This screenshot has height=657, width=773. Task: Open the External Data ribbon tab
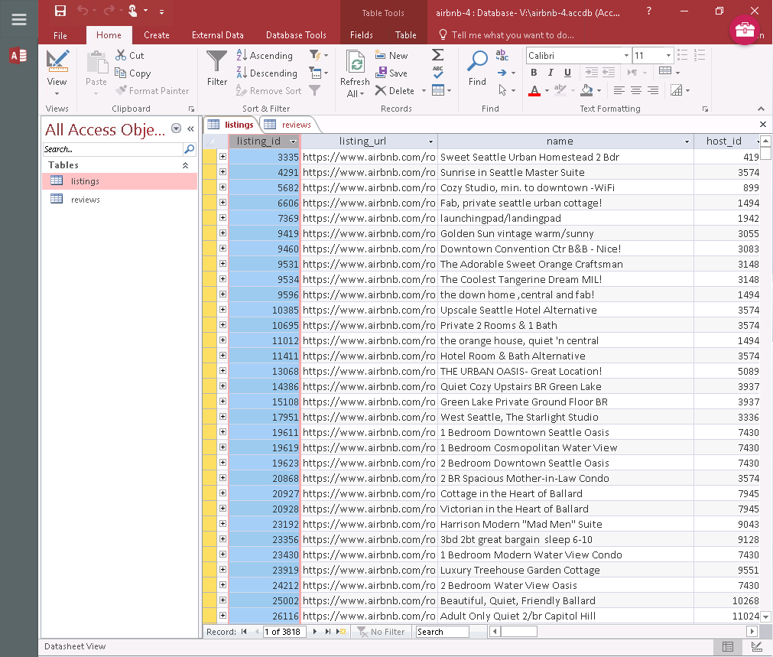[217, 35]
